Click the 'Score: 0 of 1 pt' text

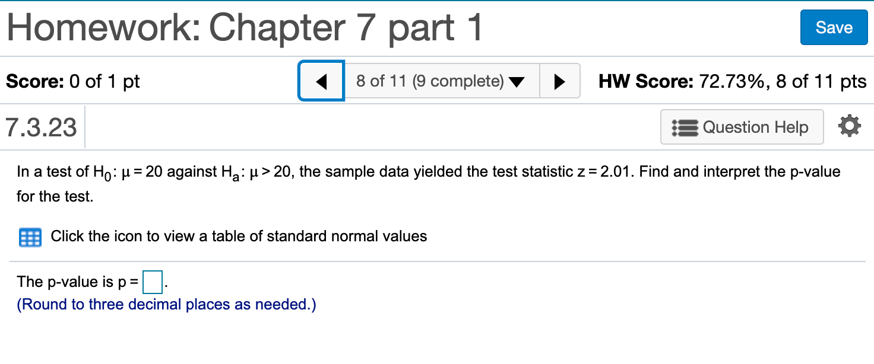[x=73, y=81]
